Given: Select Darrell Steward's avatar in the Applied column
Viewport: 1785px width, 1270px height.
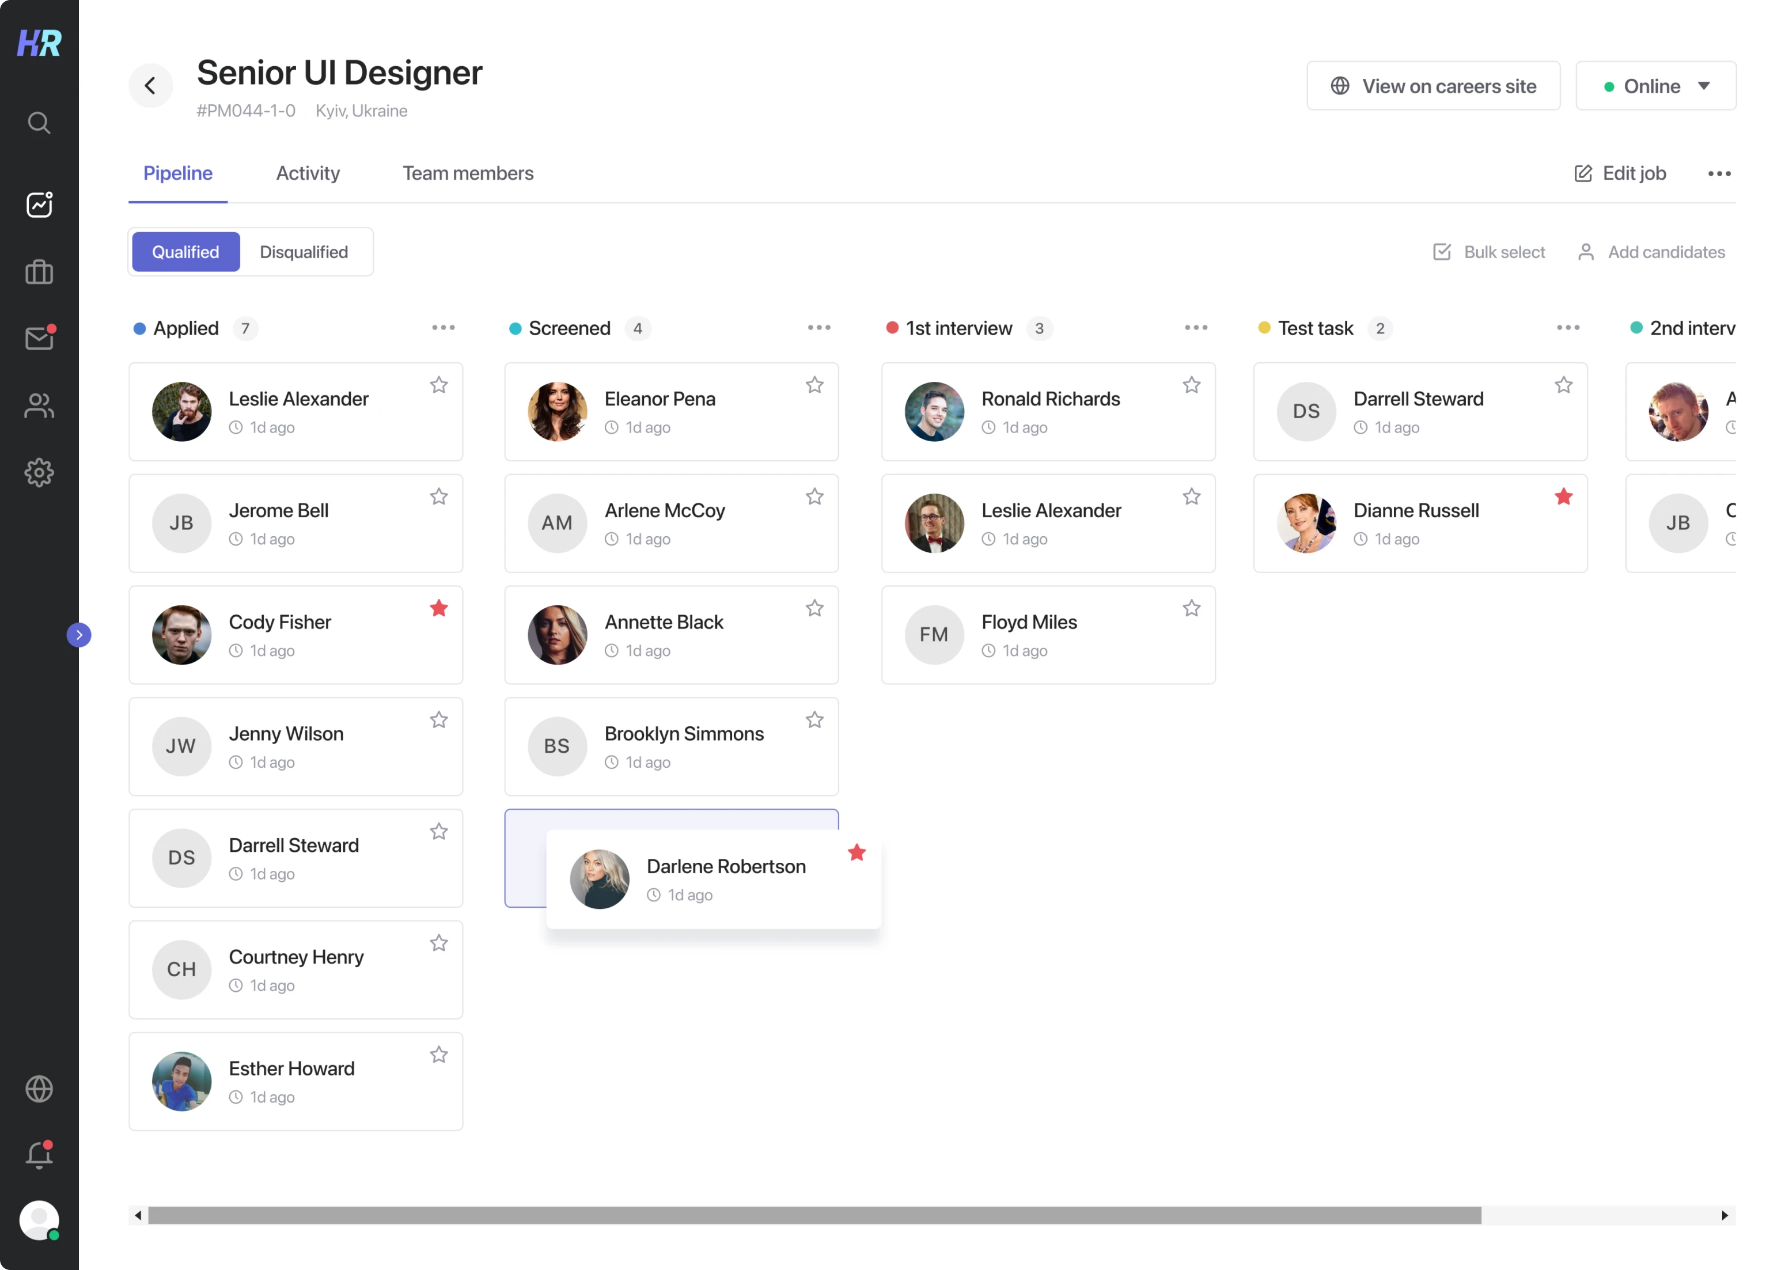Looking at the screenshot, I should pos(181,858).
